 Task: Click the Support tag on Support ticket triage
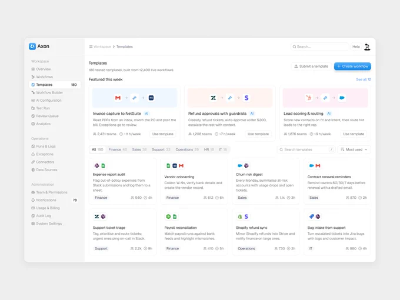(101, 248)
